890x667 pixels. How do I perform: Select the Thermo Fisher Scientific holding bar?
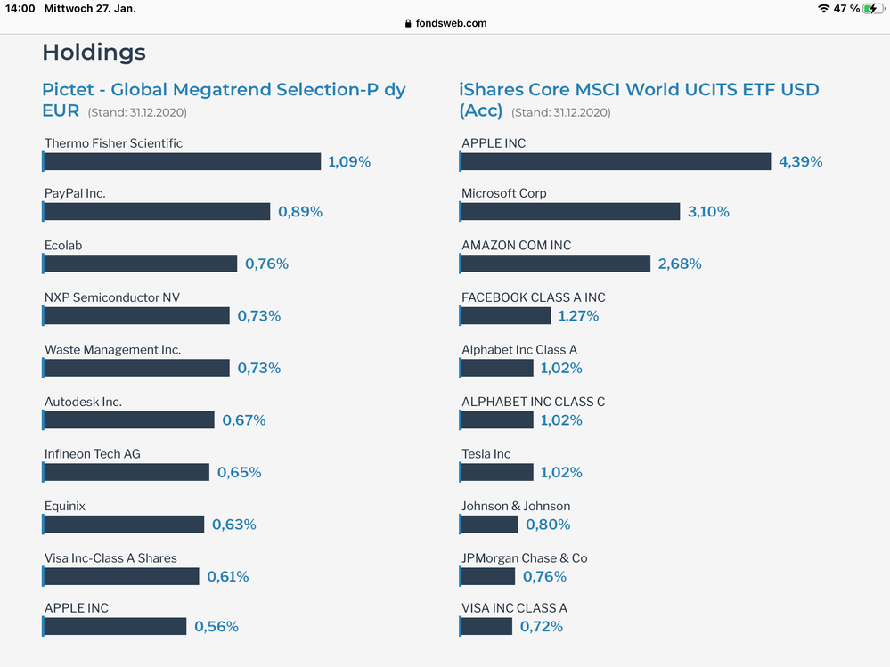click(182, 161)
